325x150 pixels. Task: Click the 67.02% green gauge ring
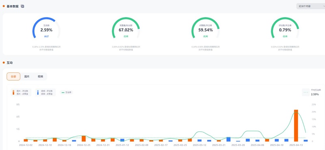point(126,28)
